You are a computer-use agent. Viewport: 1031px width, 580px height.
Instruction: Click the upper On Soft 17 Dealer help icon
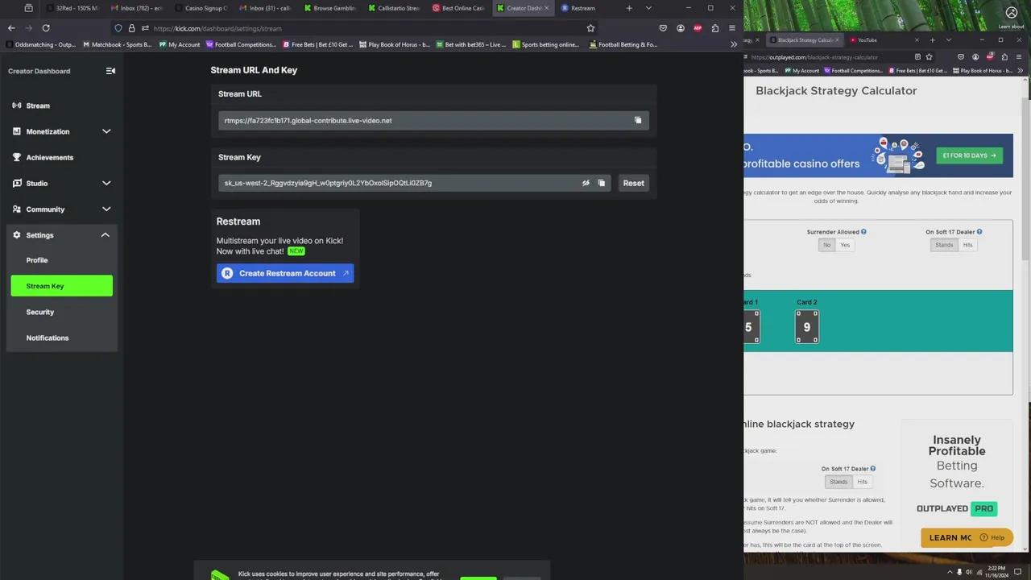[x=979, y=232]
